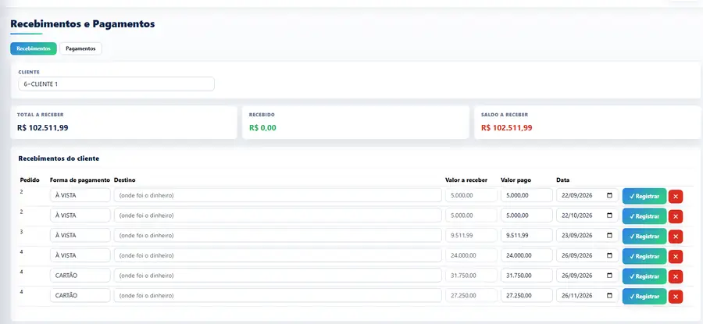Image resolution: width=703 pixels, height=324 pixels.
Task: Delete the row dated 22/10/2026 with red X
Action: click(x=675, y=216)
